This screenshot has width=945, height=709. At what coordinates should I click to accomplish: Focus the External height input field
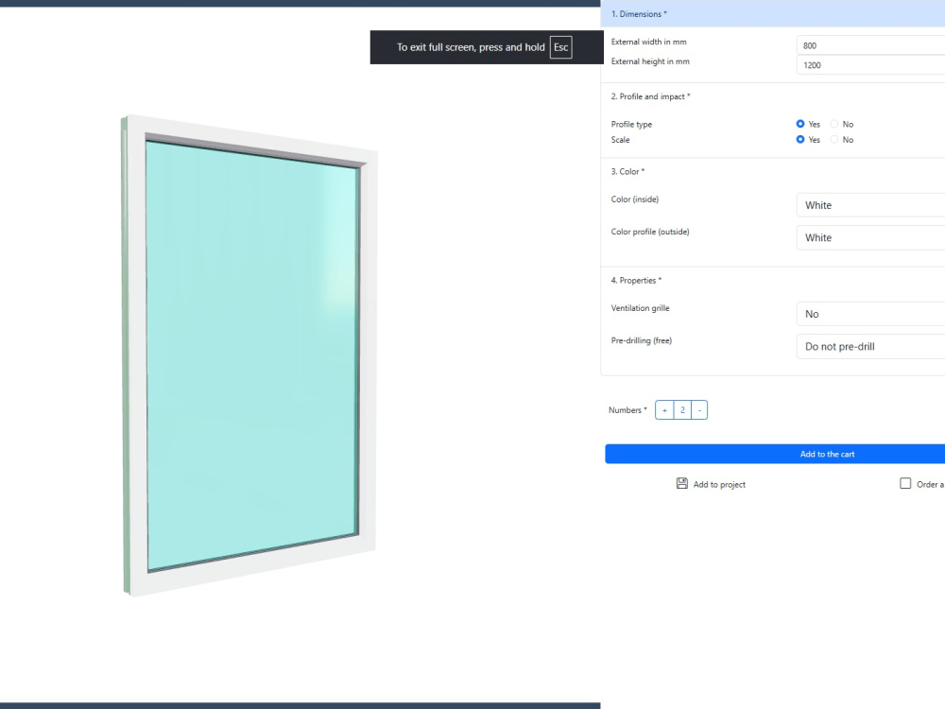870,65
